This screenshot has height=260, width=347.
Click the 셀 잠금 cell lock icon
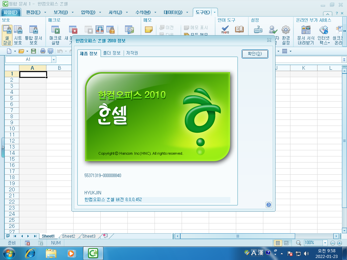[x=7, y=35]
